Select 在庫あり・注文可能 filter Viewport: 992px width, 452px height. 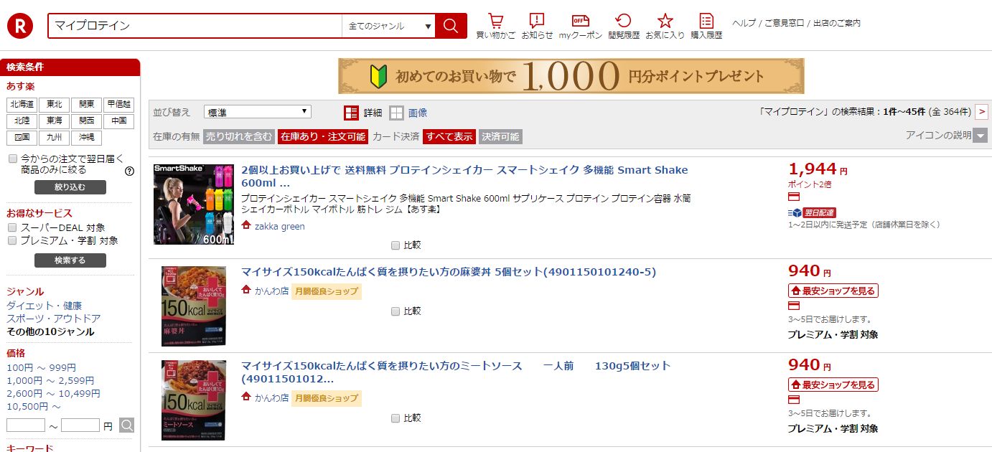coord(323,136)
